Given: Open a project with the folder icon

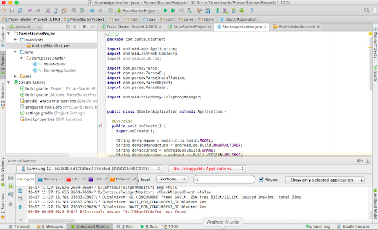Looking at the screenshot, I should click(4, 11).
